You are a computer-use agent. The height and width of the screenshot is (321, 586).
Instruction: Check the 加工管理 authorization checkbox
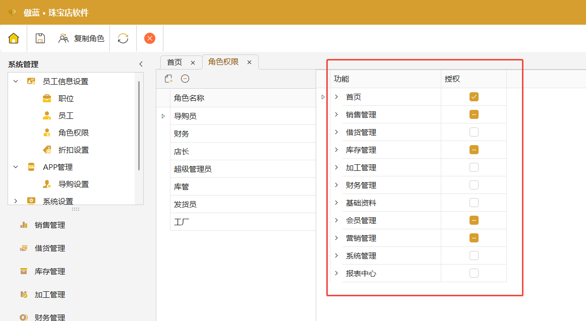(474, 167)
